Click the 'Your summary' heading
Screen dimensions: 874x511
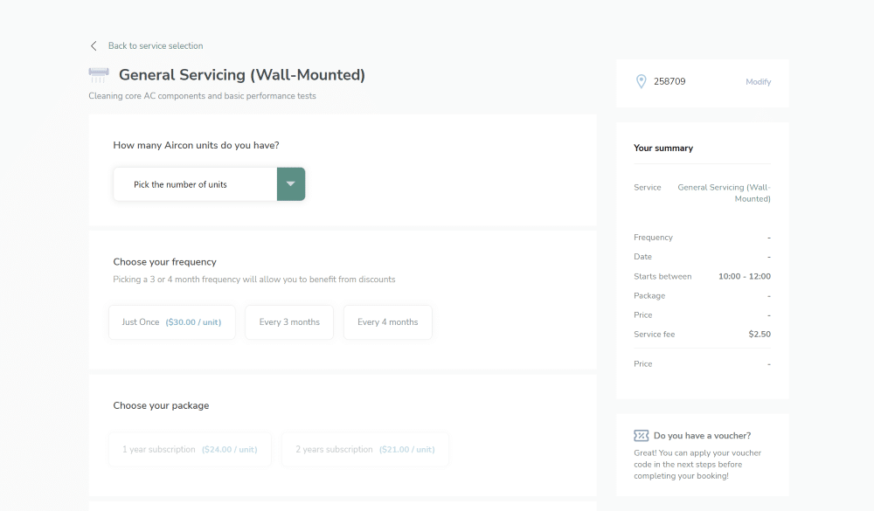click(x=663, y=148)
